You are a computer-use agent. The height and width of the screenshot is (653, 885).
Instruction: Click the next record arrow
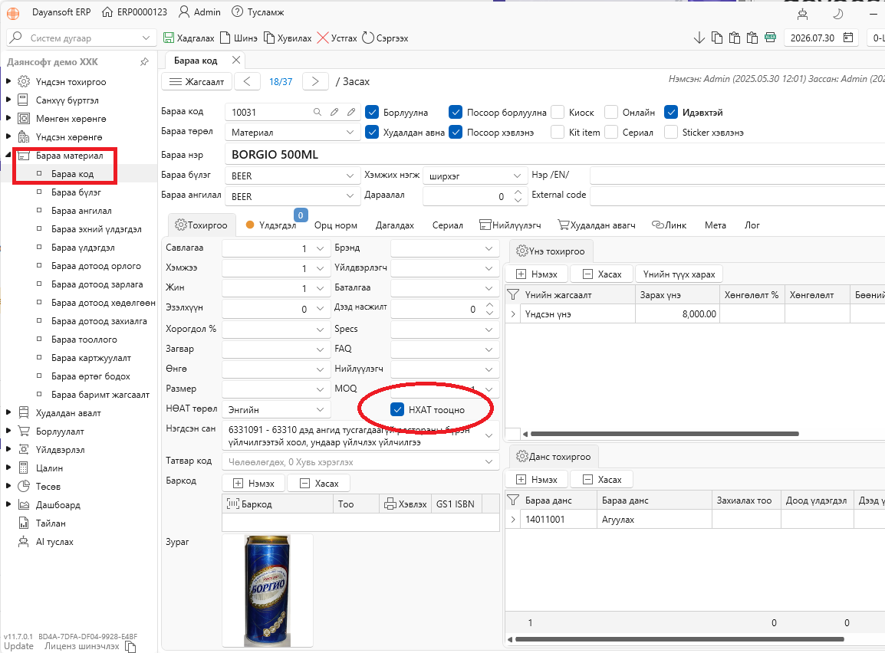315,81
